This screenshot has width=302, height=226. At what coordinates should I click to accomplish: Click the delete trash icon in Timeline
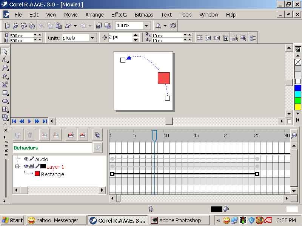point(30,135)
